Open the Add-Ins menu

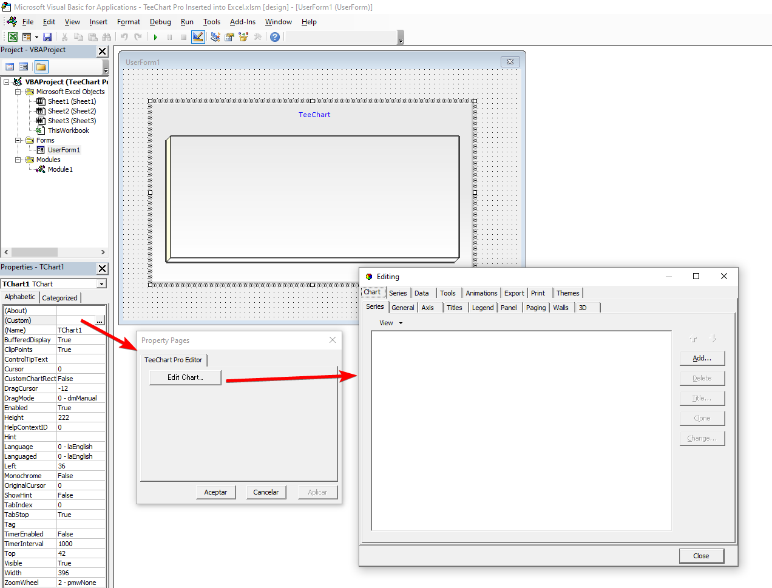point(243,22)
